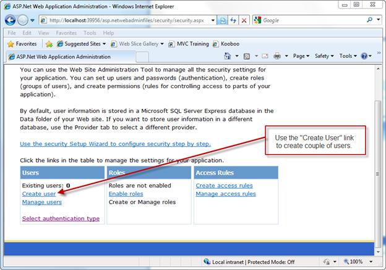The height and width of the screenshot is (270, 386).
Task: Open Select authentication type link
Action: coord(61,218)
